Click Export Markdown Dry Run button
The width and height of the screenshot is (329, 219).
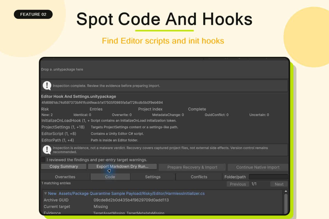pyautogui.click(x=122, y=166)
